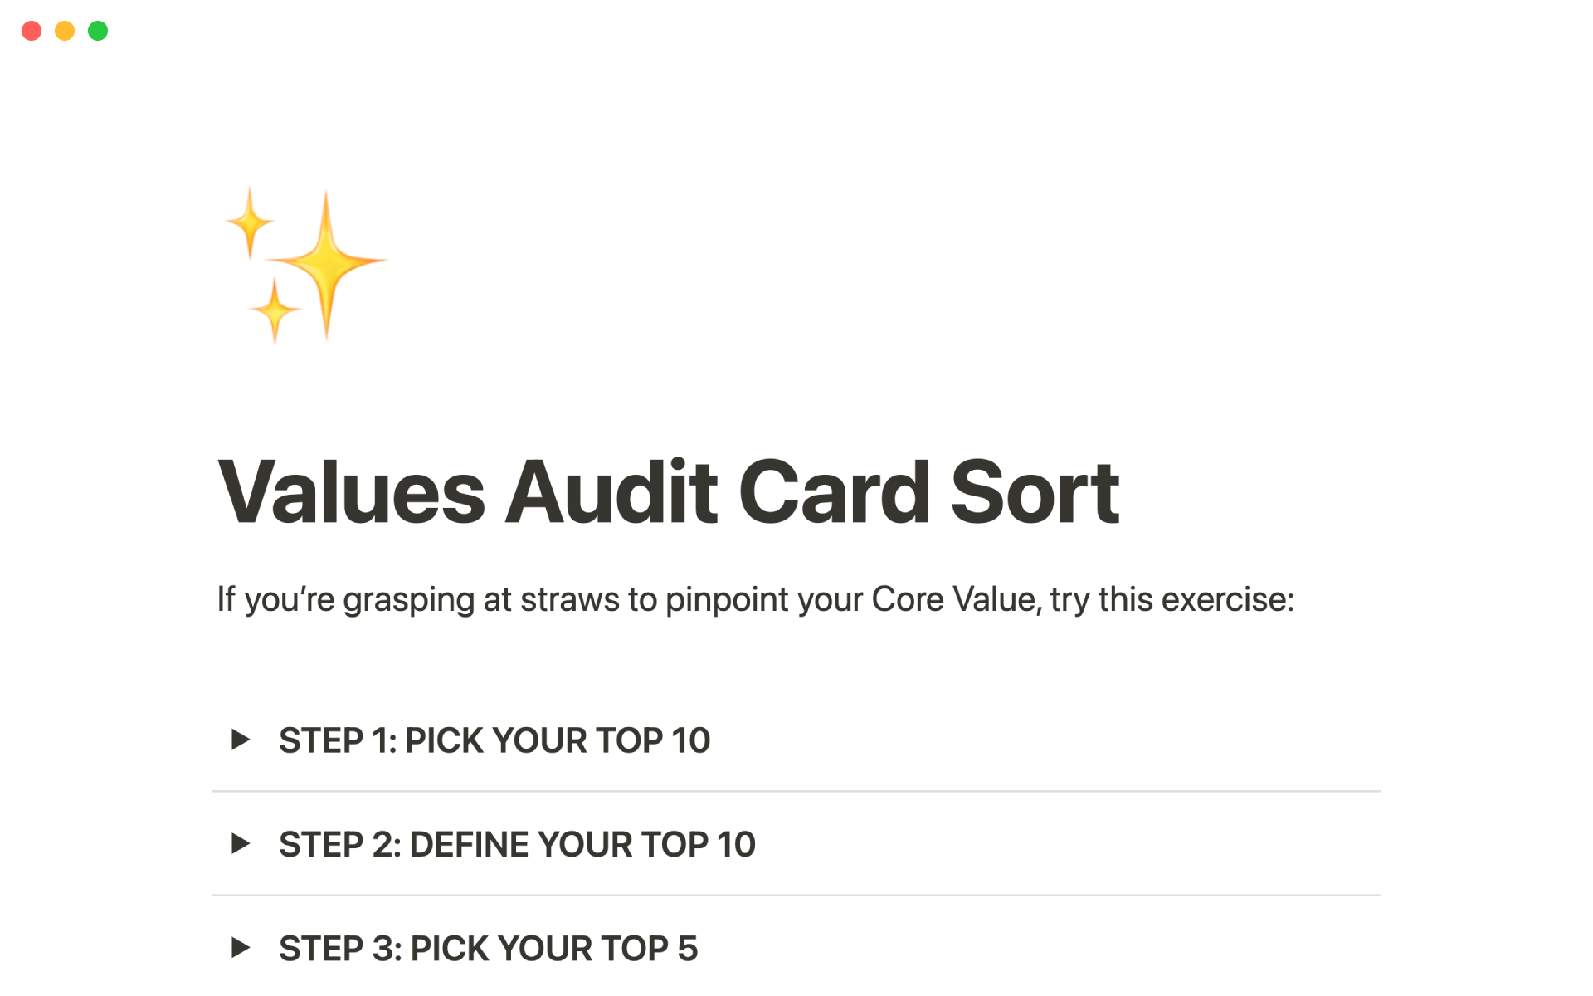Expand the Step 2 toggle triangle

tap(241, 844)
